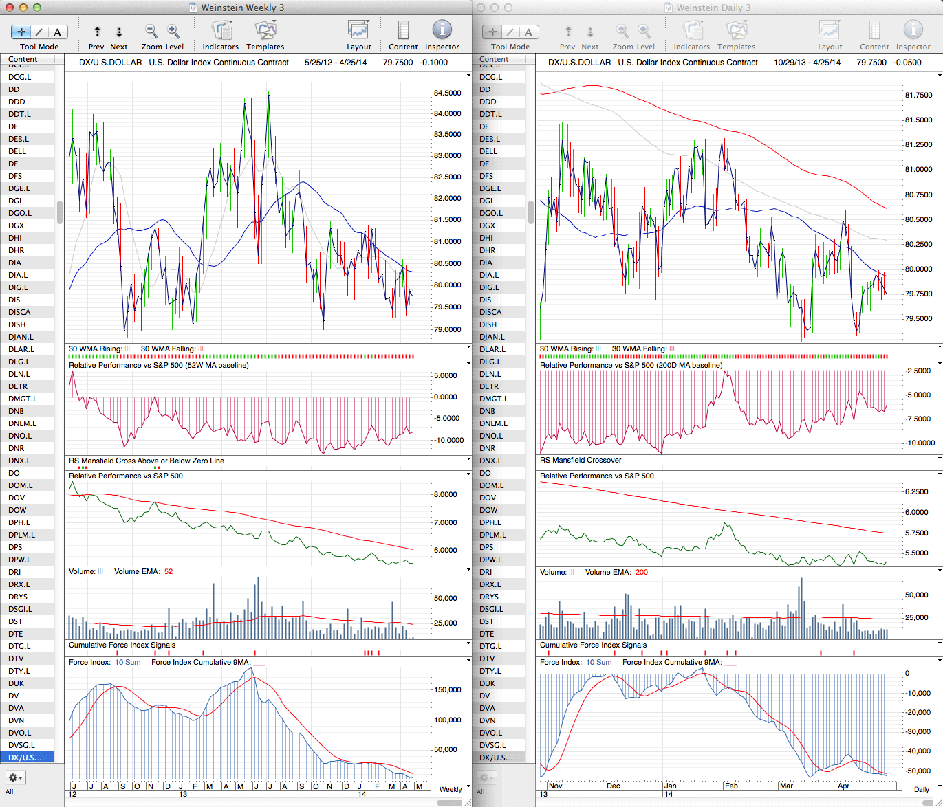Screen dimensions: 943x807
Task: Select DISH in the Daily window symbol list
Action: pos(488,324)
